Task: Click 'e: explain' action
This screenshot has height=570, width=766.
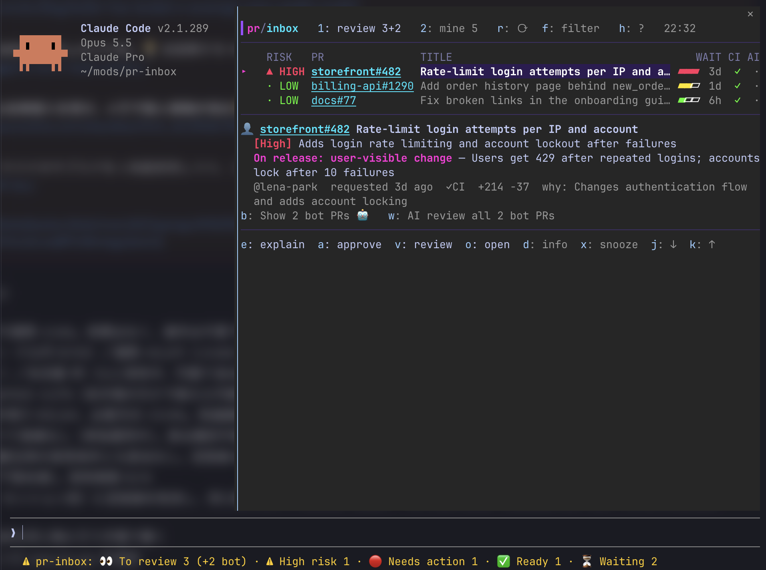Action: [x=273, y=245]
